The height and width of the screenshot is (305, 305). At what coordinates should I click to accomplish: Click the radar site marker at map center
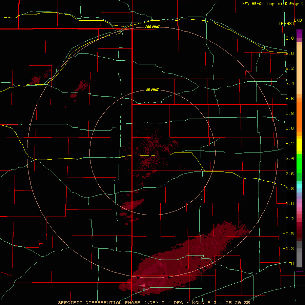tap(152, 154)
